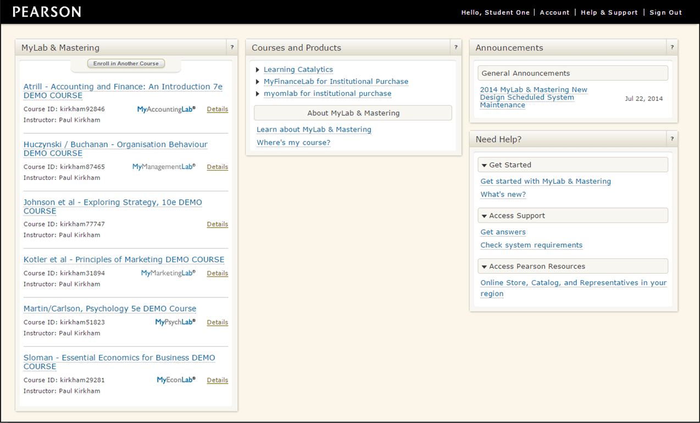This screenshot has width=700, height=423.
Task: Open MyFinanceLab for Institutional Purchase link
Action: point(336,82)
